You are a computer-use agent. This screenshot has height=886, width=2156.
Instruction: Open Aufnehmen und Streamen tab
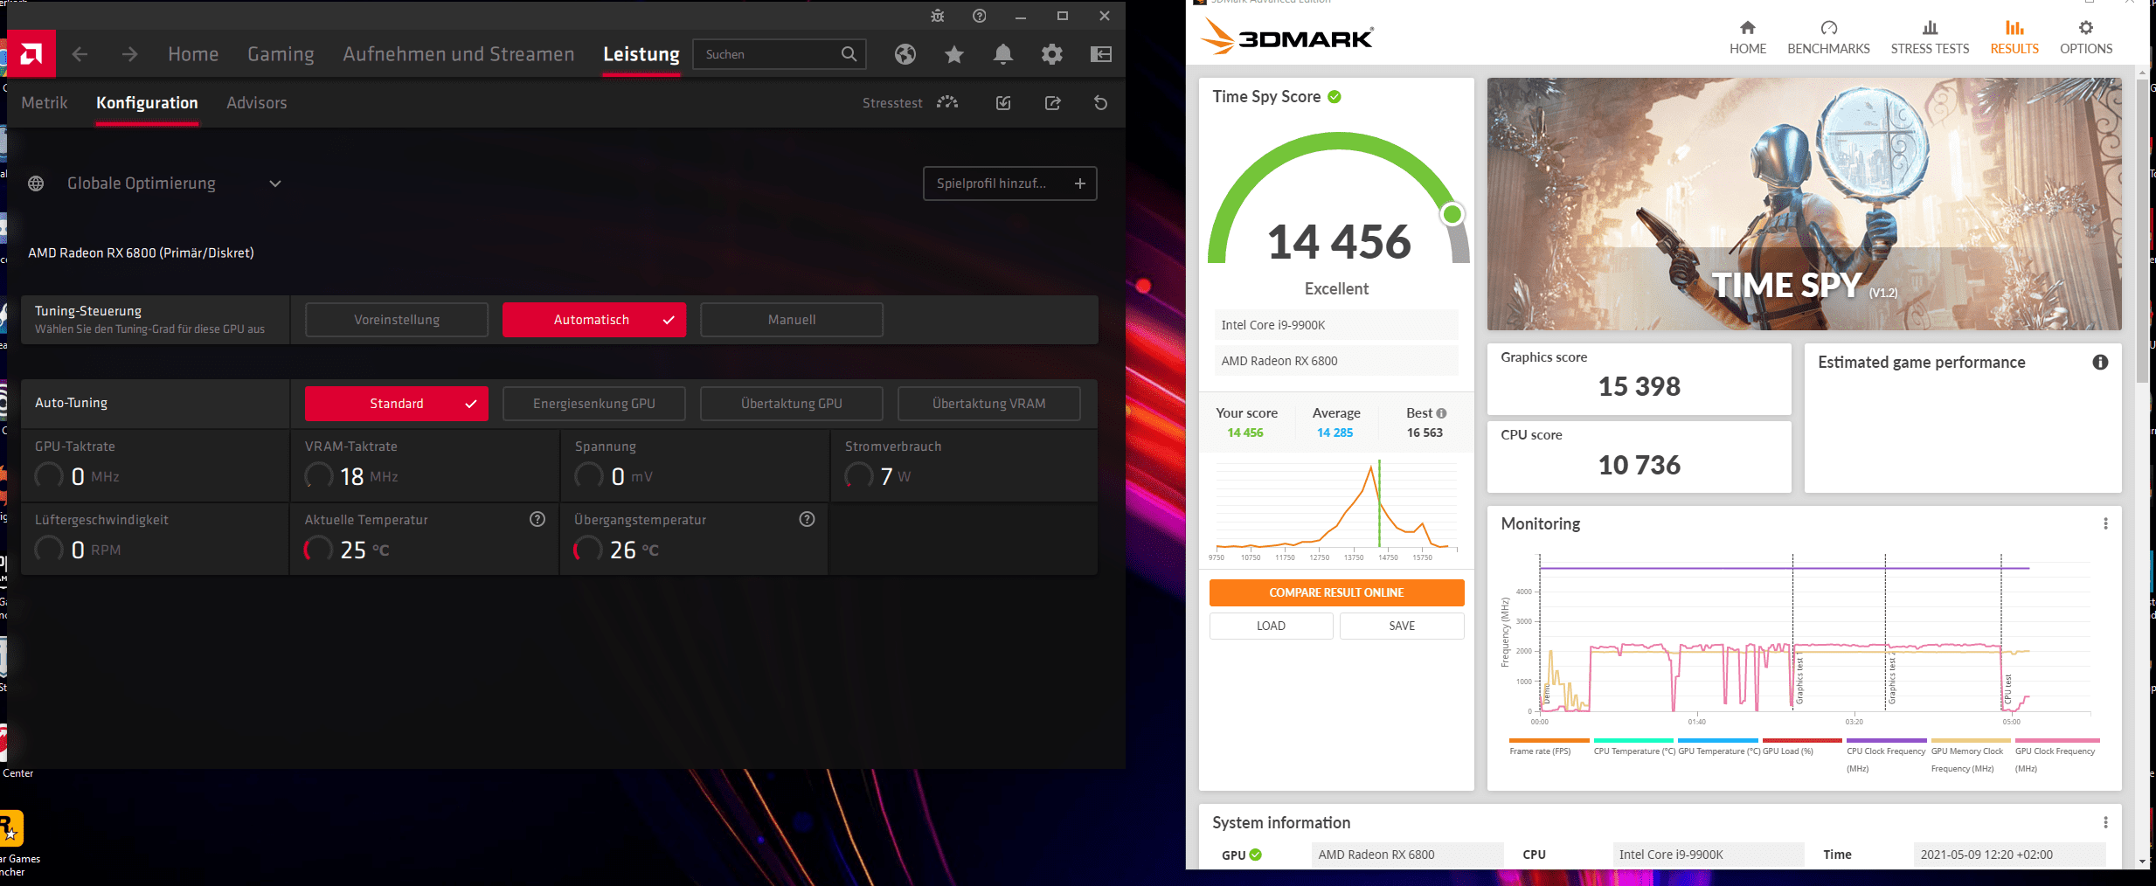coord(459,54)
